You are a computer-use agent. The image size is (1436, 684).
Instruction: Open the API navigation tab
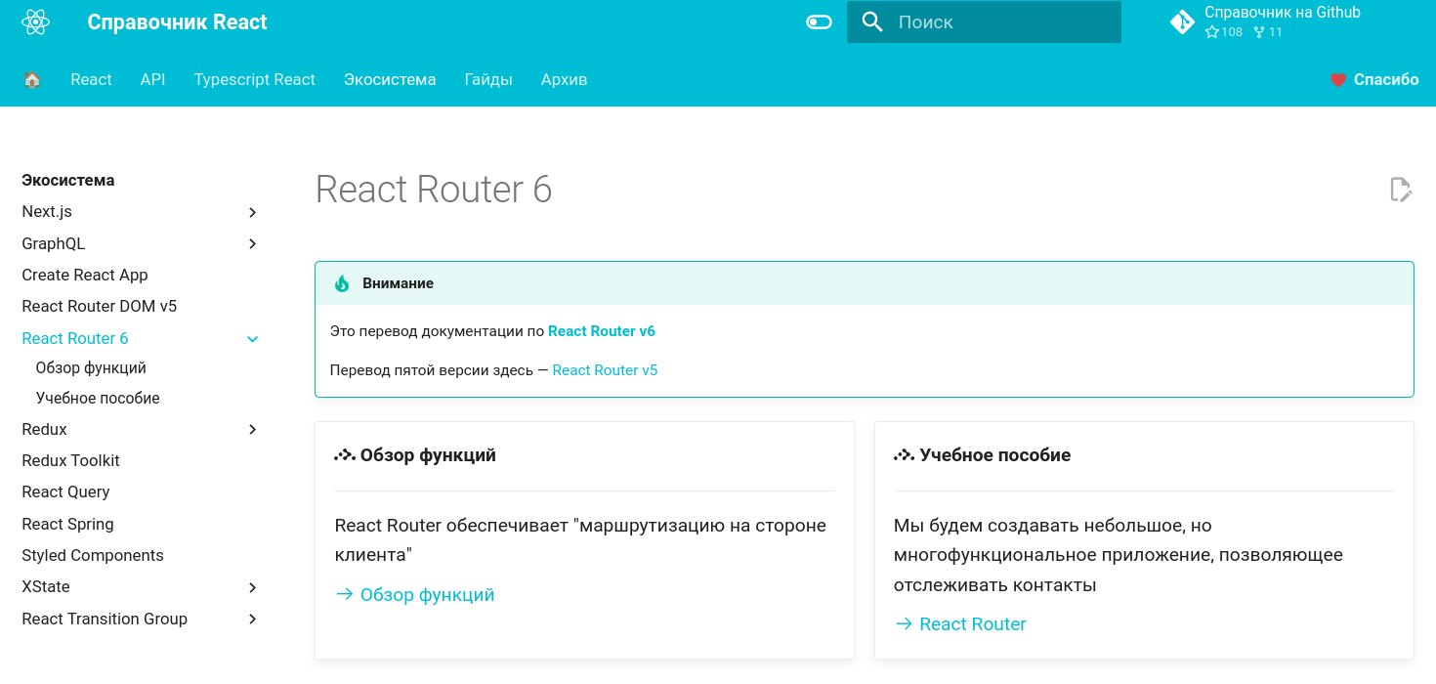tap(152, 79)
